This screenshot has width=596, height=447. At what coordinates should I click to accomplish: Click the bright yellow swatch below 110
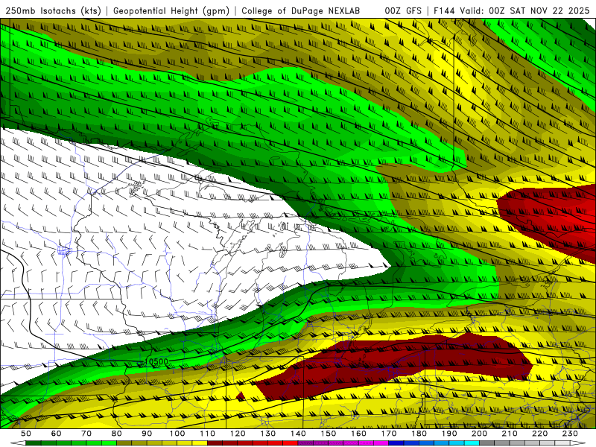point(200,443)
